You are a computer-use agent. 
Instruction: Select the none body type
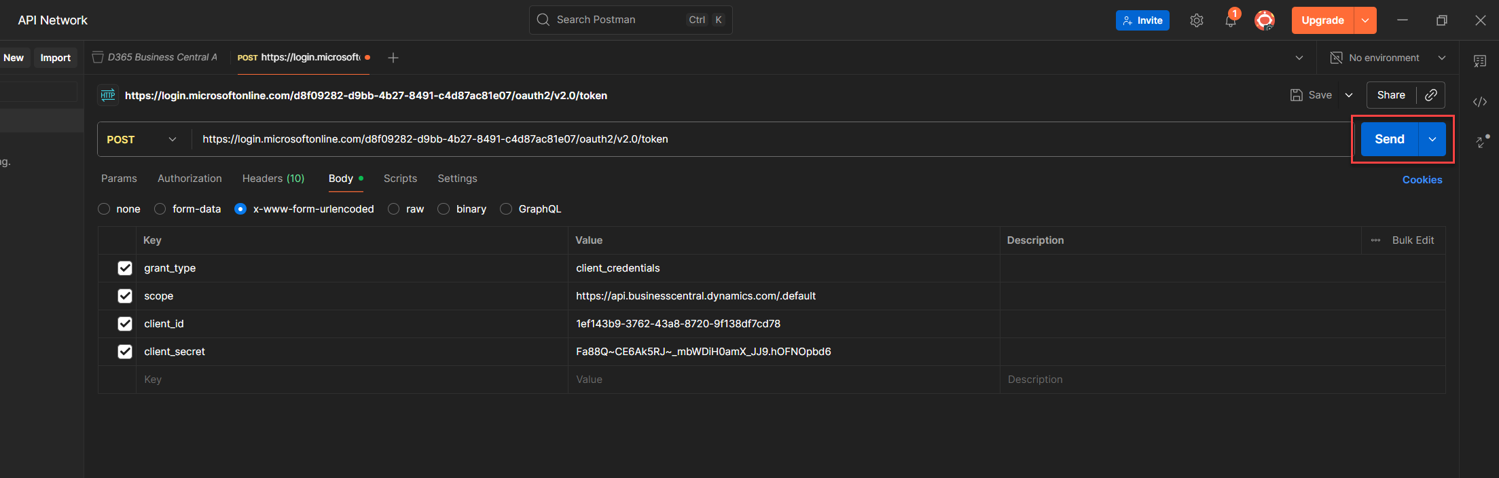(x=104, y=209)
